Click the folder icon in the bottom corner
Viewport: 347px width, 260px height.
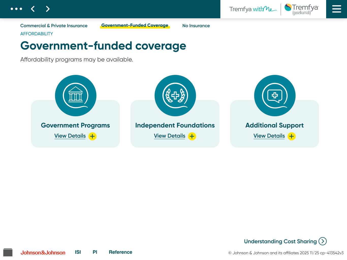coord(8,252)
